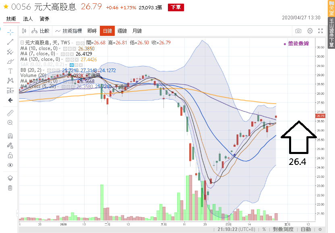Open axis settings gear in bottom corner
Screen dimensions: 335x233
coord(320,229)
